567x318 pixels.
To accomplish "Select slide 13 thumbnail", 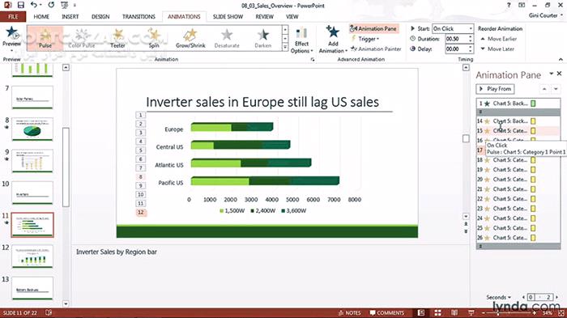I will pyautogui.click(x=32, y=288).
